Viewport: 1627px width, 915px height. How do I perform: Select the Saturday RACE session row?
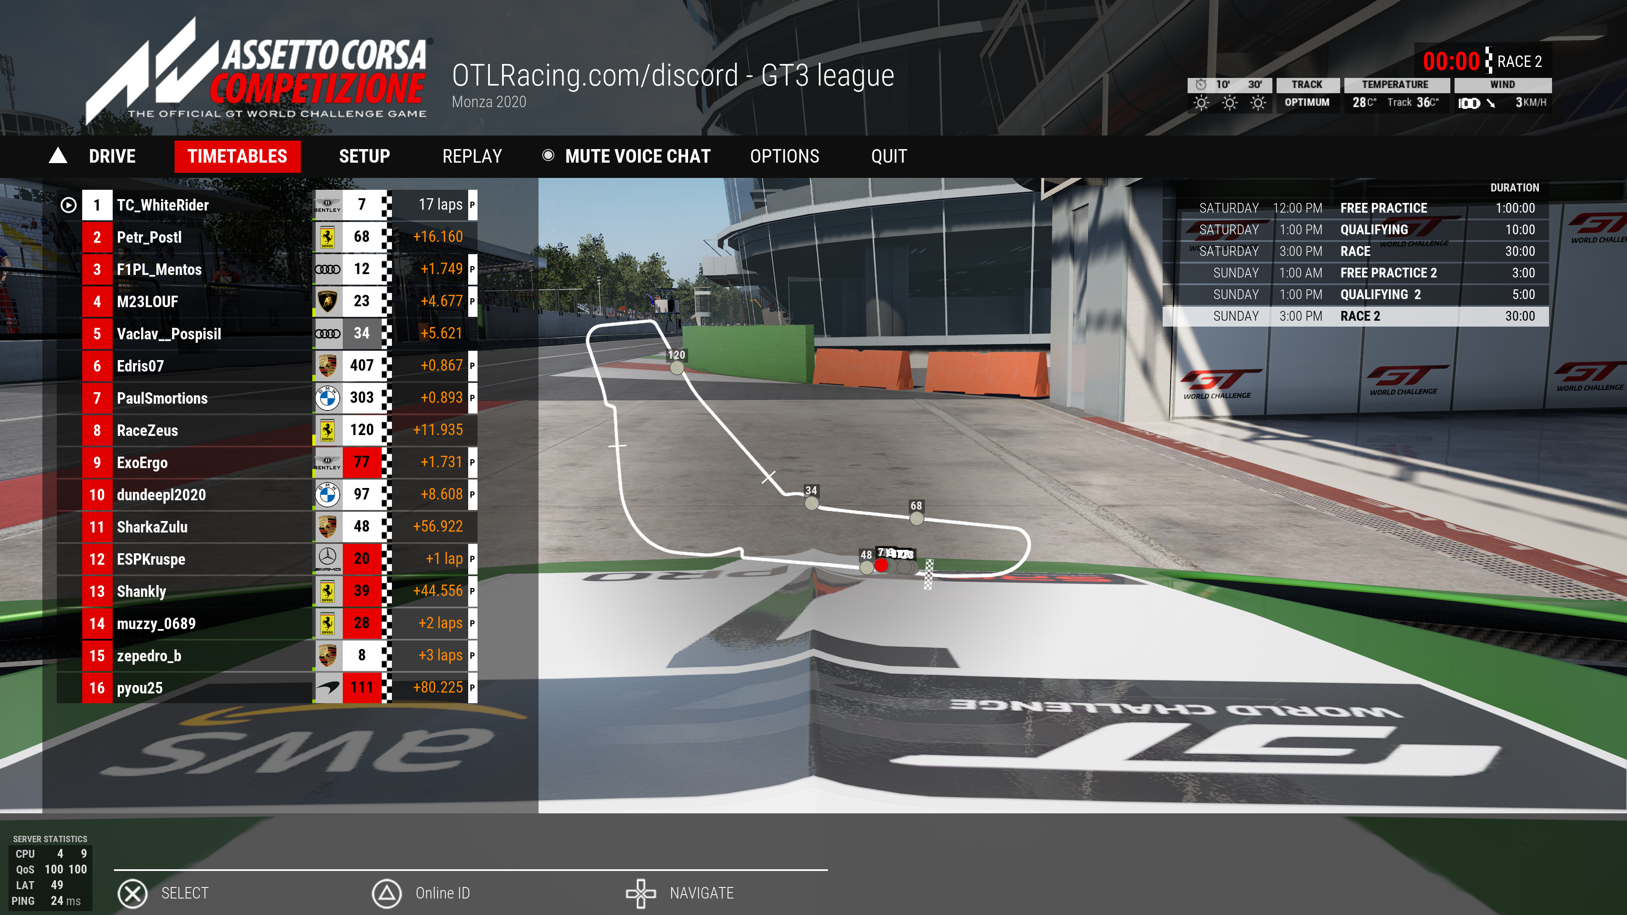click(x=1355, y=251)
